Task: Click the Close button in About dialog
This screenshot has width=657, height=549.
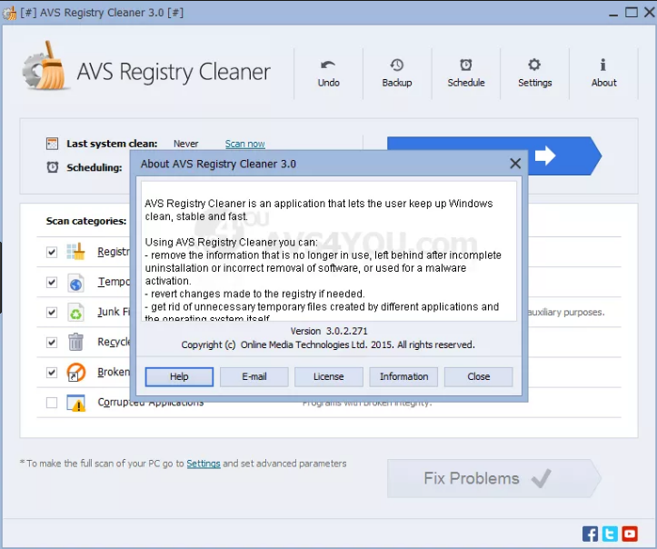Action: 478,377
